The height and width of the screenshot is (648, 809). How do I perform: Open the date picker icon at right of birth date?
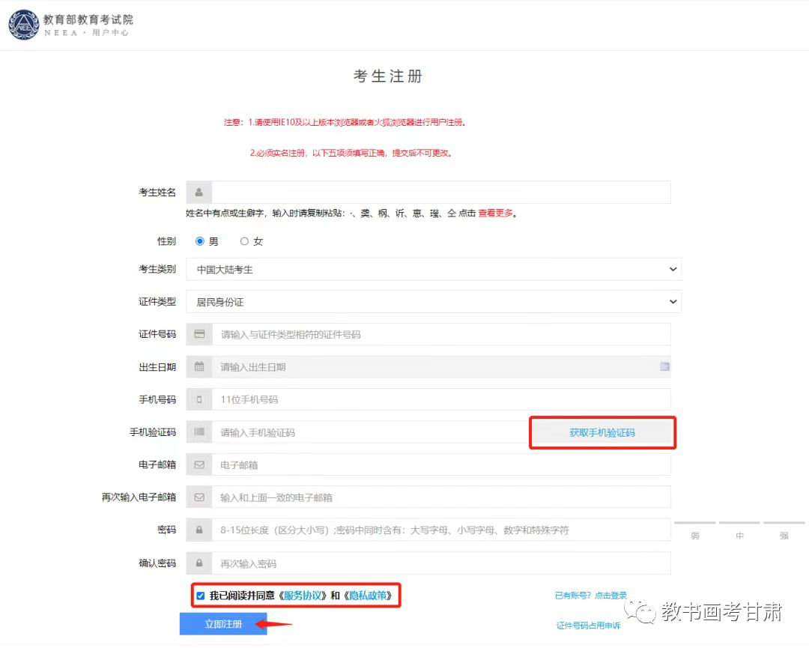pos(664,367)
